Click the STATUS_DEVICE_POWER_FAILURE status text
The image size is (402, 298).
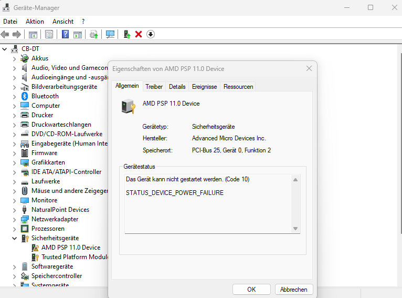pos(175,193)
